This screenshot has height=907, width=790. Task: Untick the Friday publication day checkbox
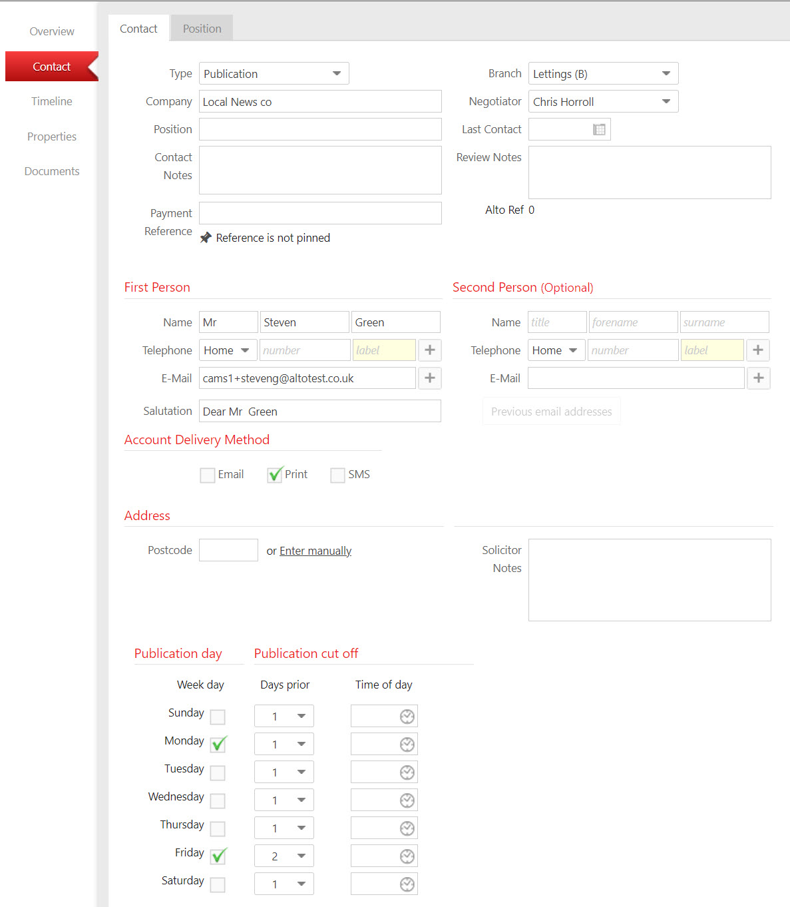pos(218,856)
